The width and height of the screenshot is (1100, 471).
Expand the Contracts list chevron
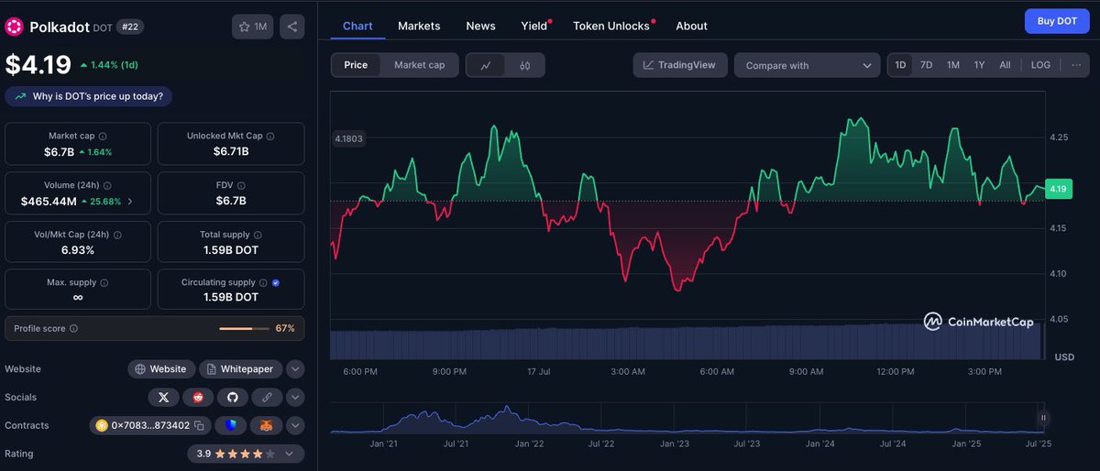[295, 425]
